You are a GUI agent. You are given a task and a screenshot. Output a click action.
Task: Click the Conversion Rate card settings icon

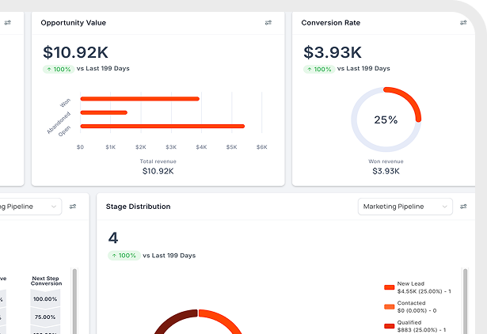pos(463,23)
